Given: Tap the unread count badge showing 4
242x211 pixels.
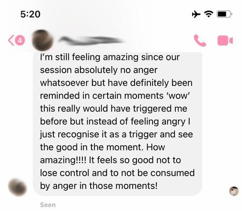Looking at the screenshot, I should 20,40.
